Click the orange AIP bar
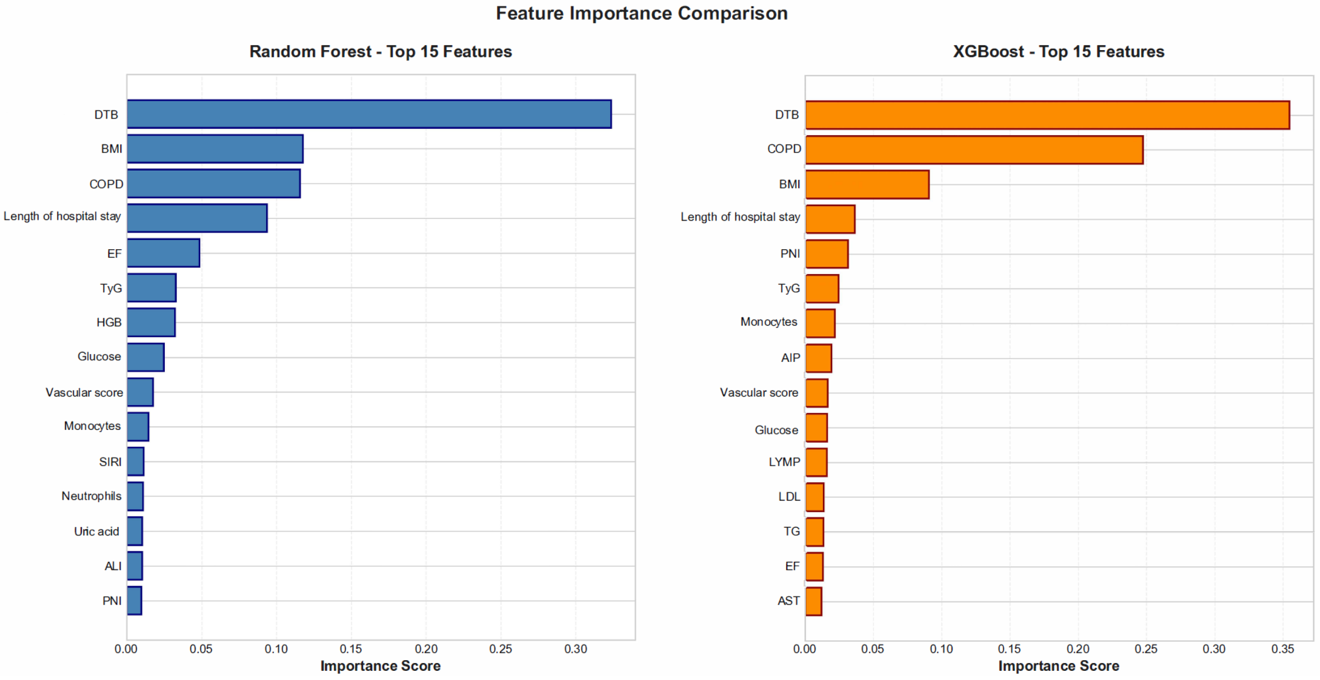Viewport: 1320px width, 680px height. coord(819,359)
